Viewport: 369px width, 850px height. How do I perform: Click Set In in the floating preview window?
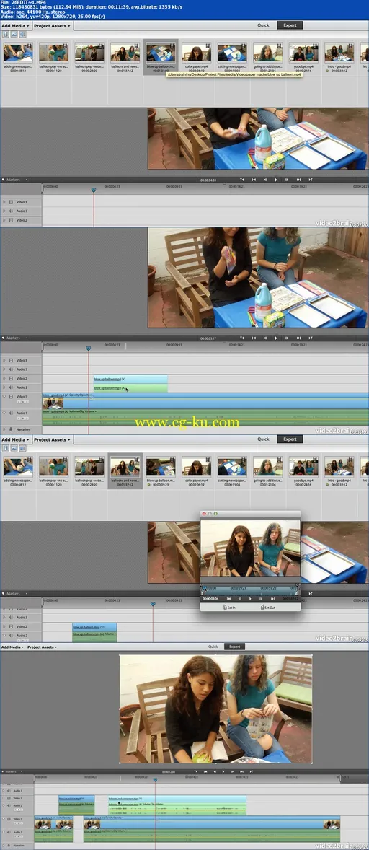pyautogui.click(x=229, y=608)
